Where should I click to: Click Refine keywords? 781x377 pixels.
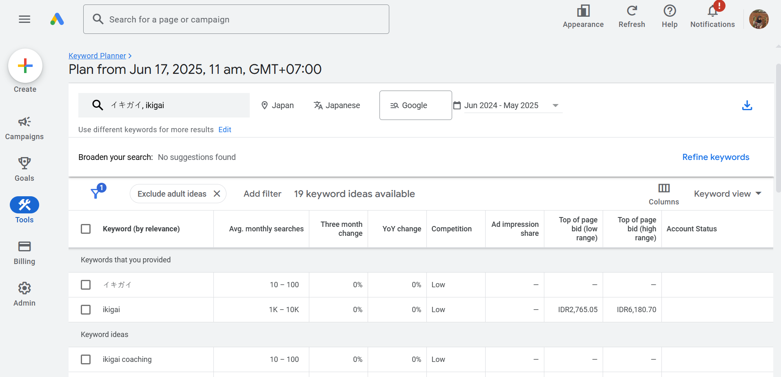point(716,157)
